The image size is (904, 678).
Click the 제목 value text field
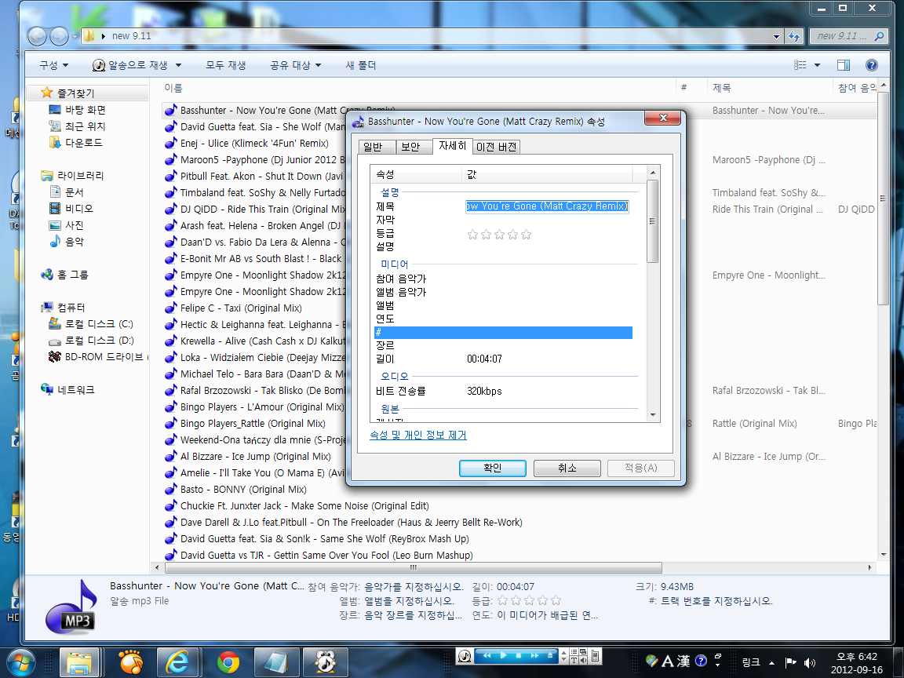(x=547, y=206)
